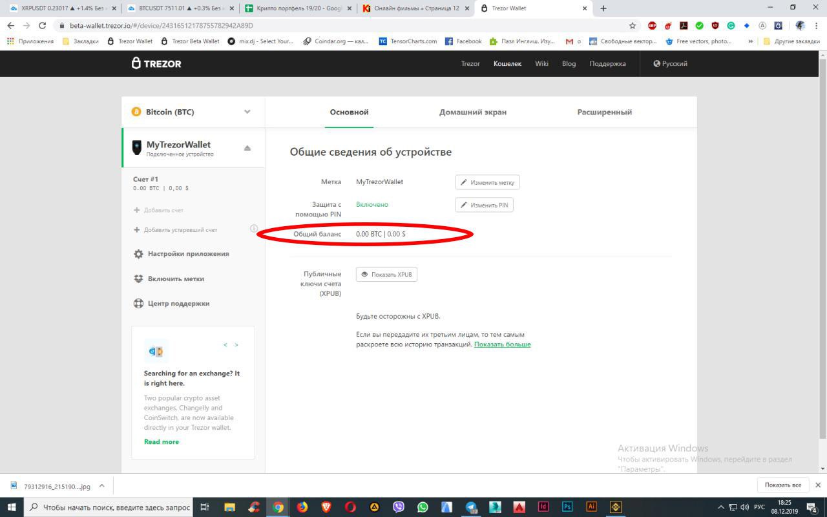
Task: Open the Кошелек menu item
Action: (507, 63)
